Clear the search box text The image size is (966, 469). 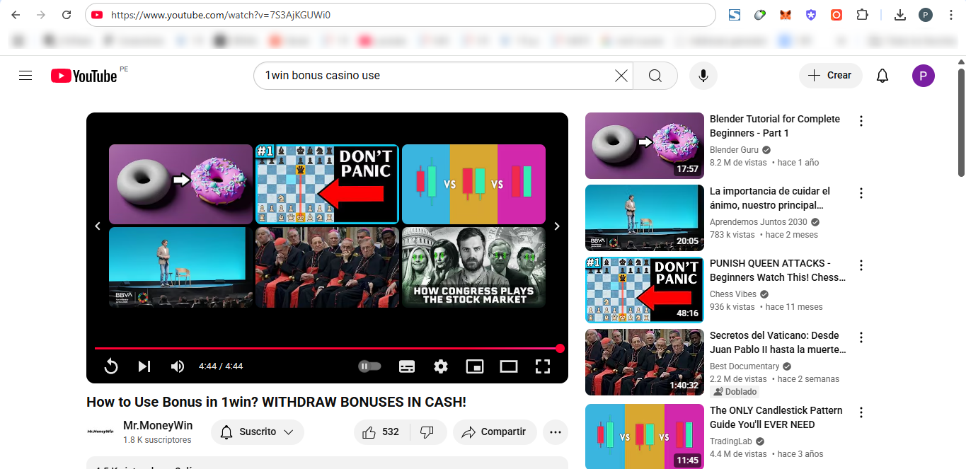621,76
